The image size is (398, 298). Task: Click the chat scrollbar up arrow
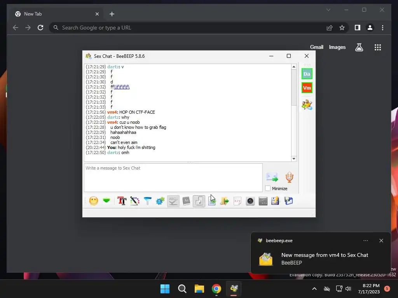tap(294, 67)
